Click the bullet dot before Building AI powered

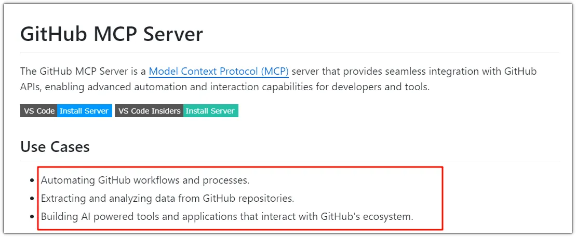point(32,217)
